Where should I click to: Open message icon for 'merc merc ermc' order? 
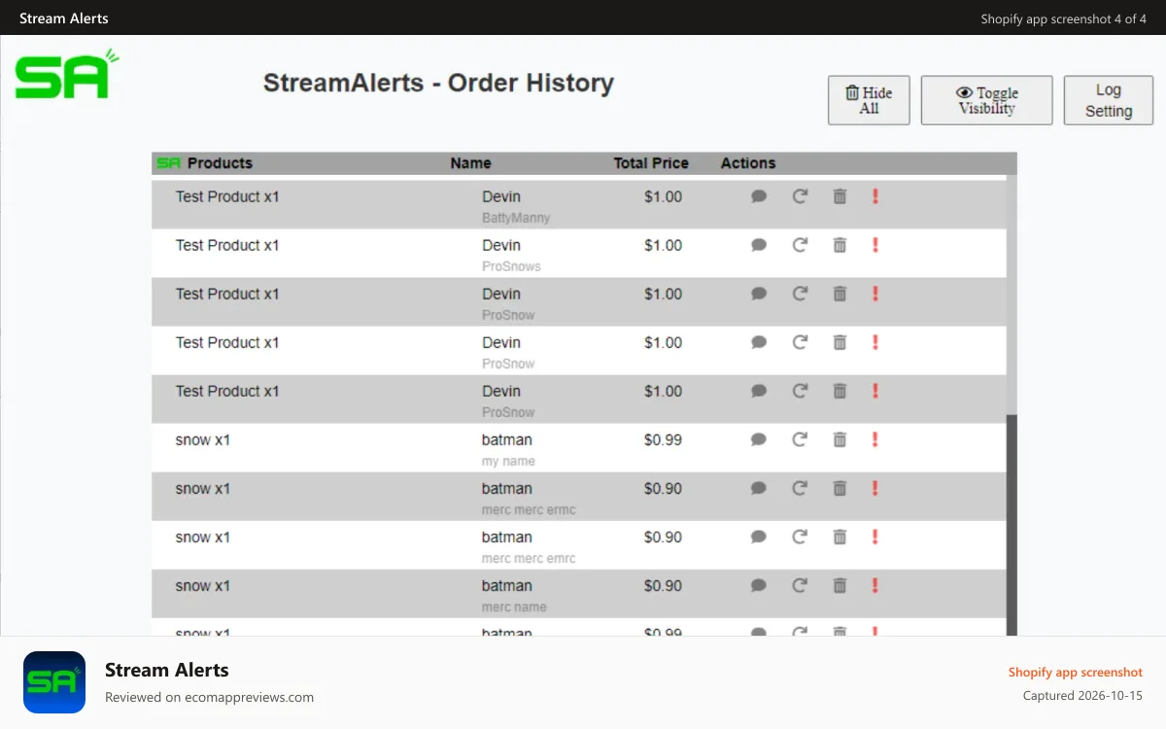pyautogui.click(x=759, y=488)
